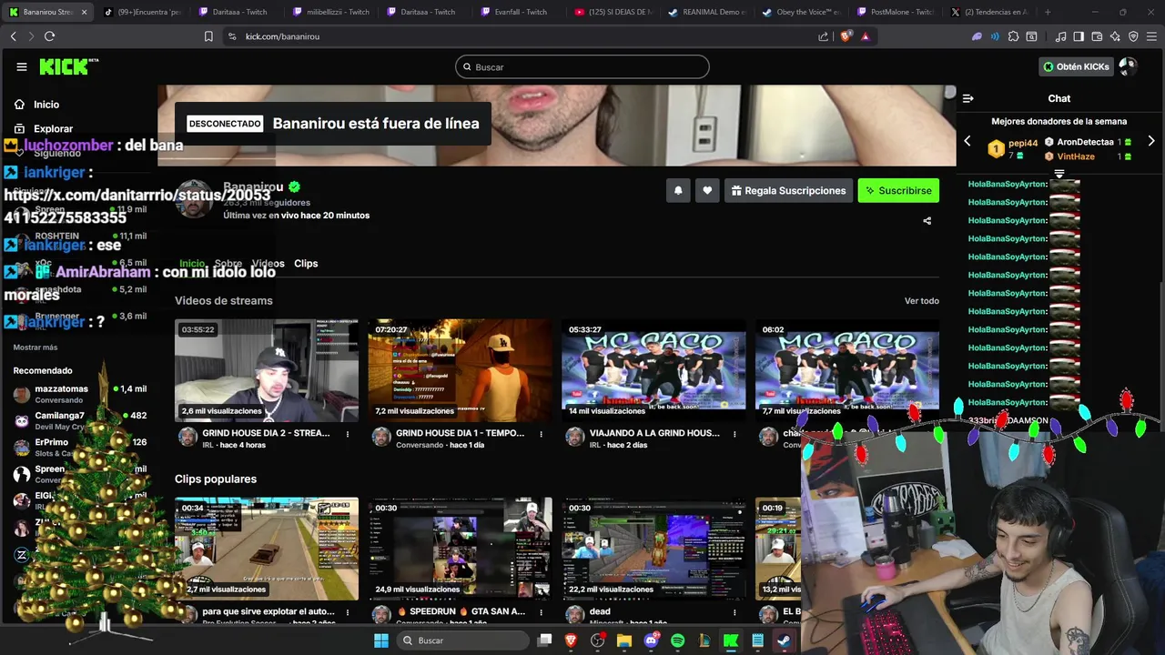
Task: Open File Explorer from the taskbar
Action: (624, 640)
